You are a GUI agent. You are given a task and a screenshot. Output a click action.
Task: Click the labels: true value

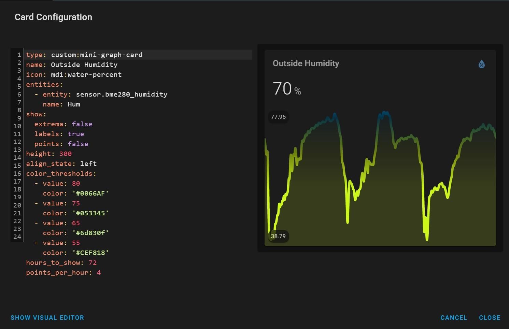(x=76, y=134)
